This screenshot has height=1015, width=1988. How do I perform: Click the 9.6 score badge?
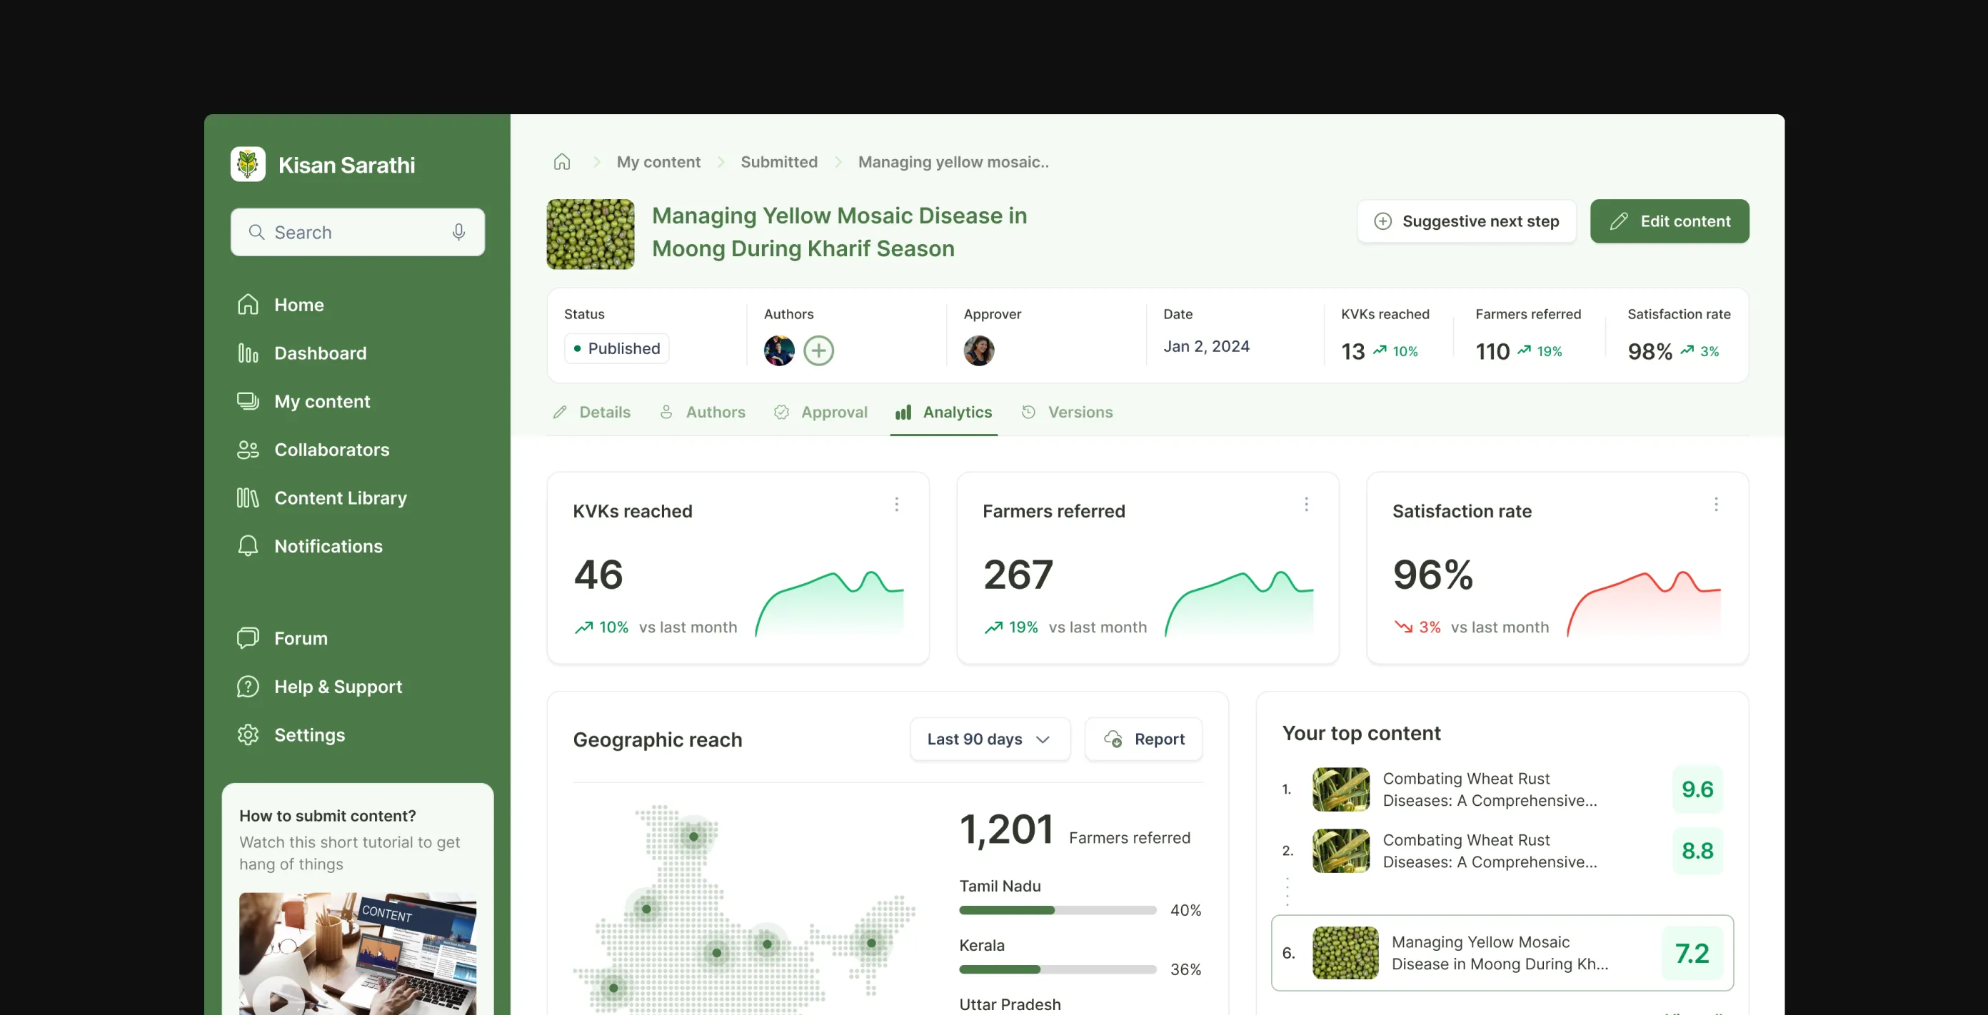[x=1697, y=789]
